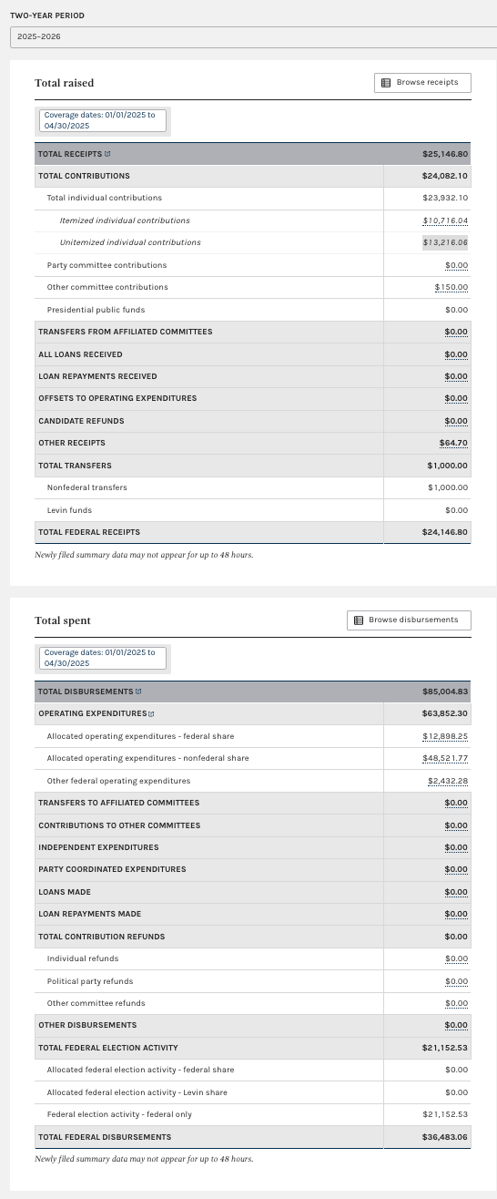Select unitemized individual contributions amount $13,216.06
The height and width of the screenshot is (1199, 497).
coord(446,242)
